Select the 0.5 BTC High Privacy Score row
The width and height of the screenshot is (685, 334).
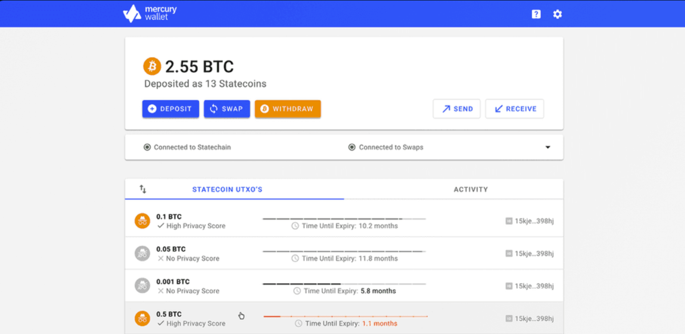click(191, 318)
